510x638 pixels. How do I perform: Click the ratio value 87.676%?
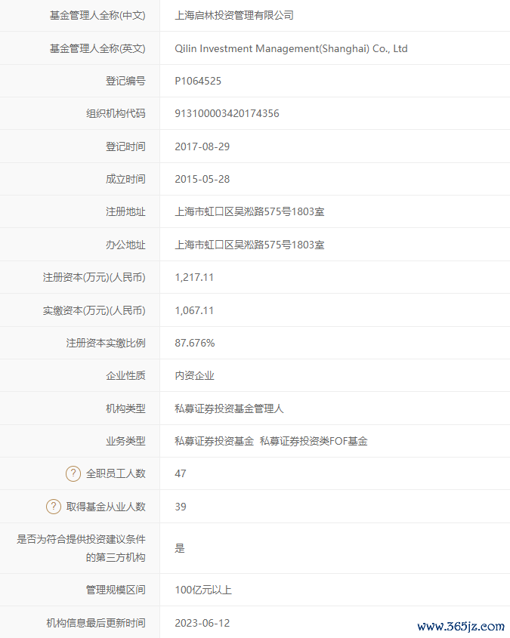coord(195,343)
